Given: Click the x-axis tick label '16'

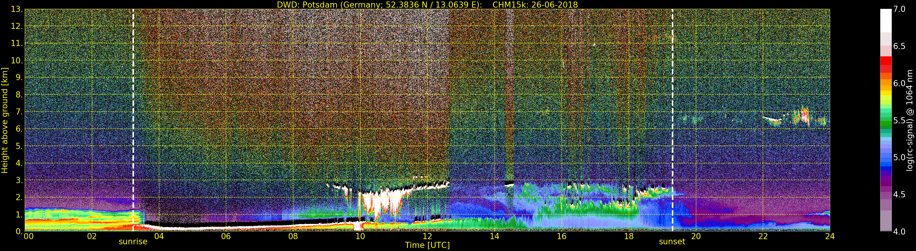Looking at the screenshot, I should click(x=562, y=236).
